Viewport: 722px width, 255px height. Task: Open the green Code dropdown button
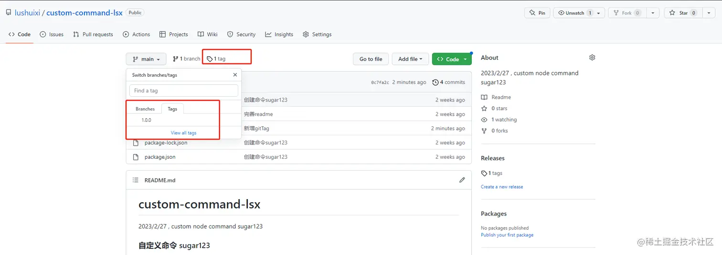coord(452,59)
